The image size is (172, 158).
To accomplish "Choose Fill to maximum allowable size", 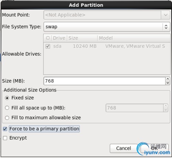I will tap(7, 118).
